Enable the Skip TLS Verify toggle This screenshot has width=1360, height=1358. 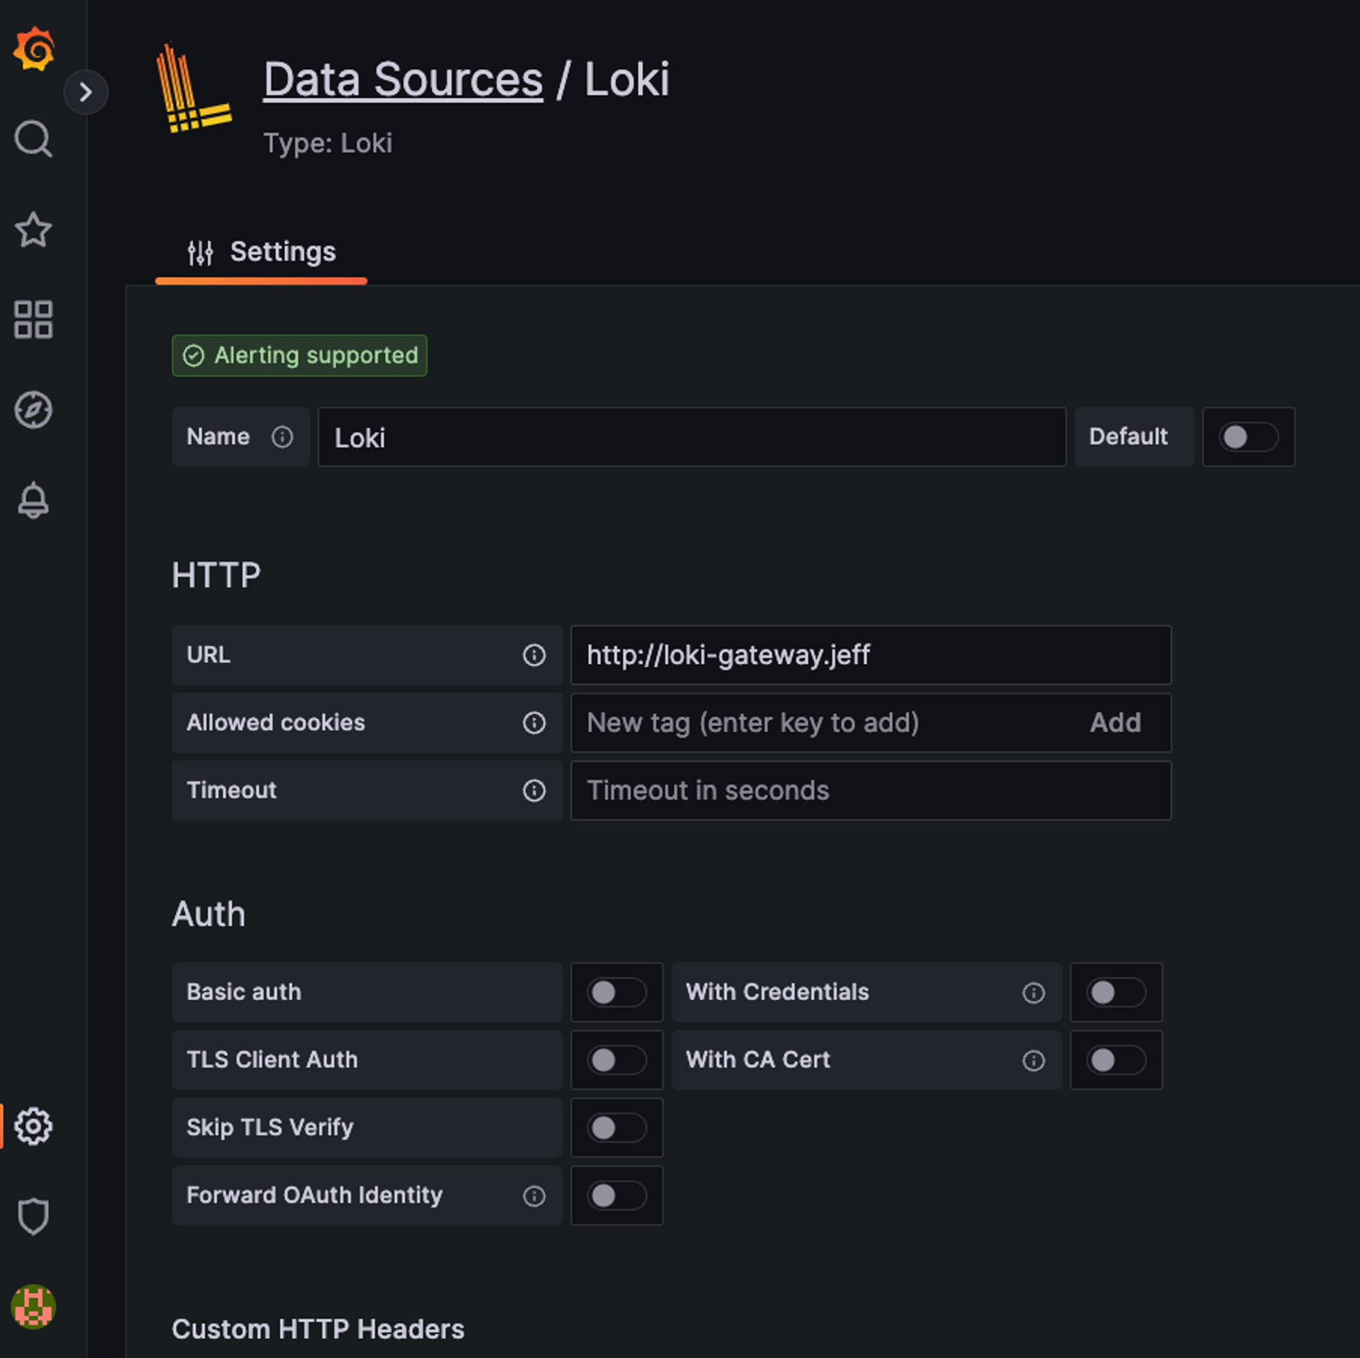click(616, 1127)
